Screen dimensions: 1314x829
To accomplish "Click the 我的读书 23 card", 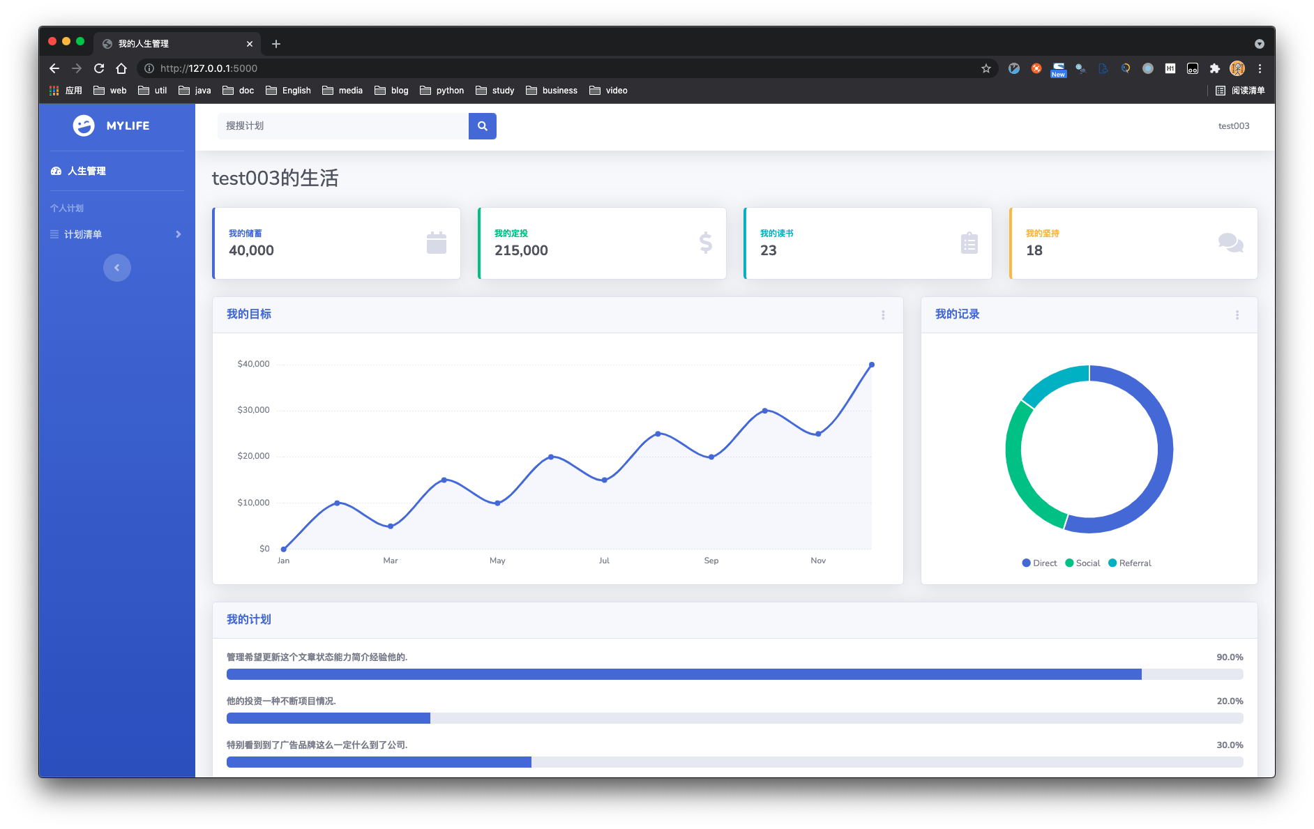I will 868,243.
